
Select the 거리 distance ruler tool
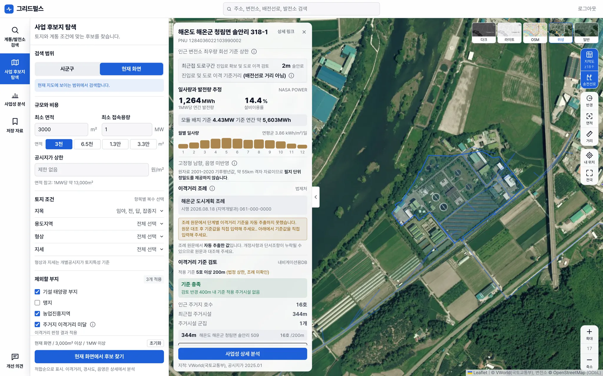pyautogui.click(x=589, y=137)
